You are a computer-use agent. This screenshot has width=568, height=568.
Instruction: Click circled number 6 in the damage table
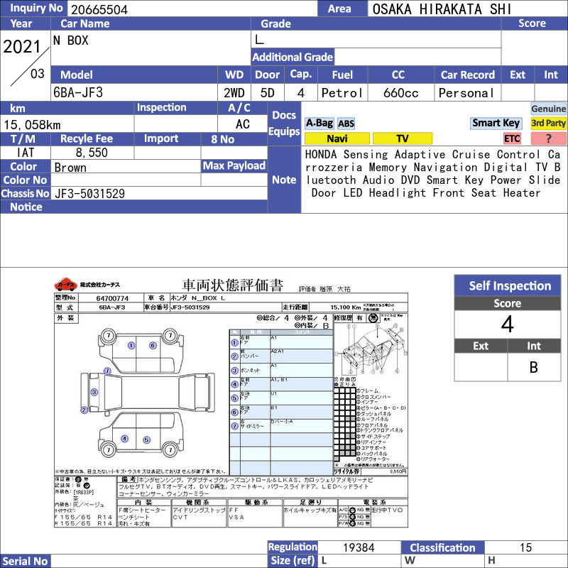coord(235,413)
